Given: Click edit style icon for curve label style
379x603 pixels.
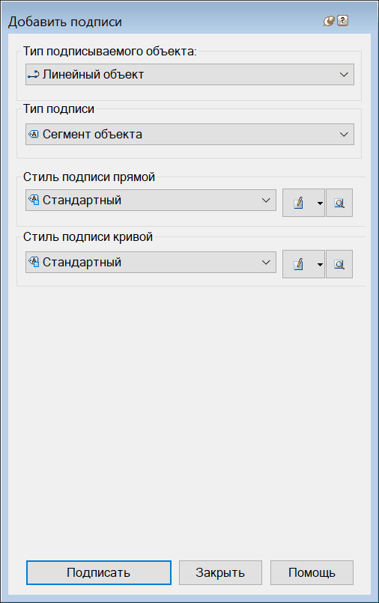Looking at the screenshot, I should pos(299,264).
